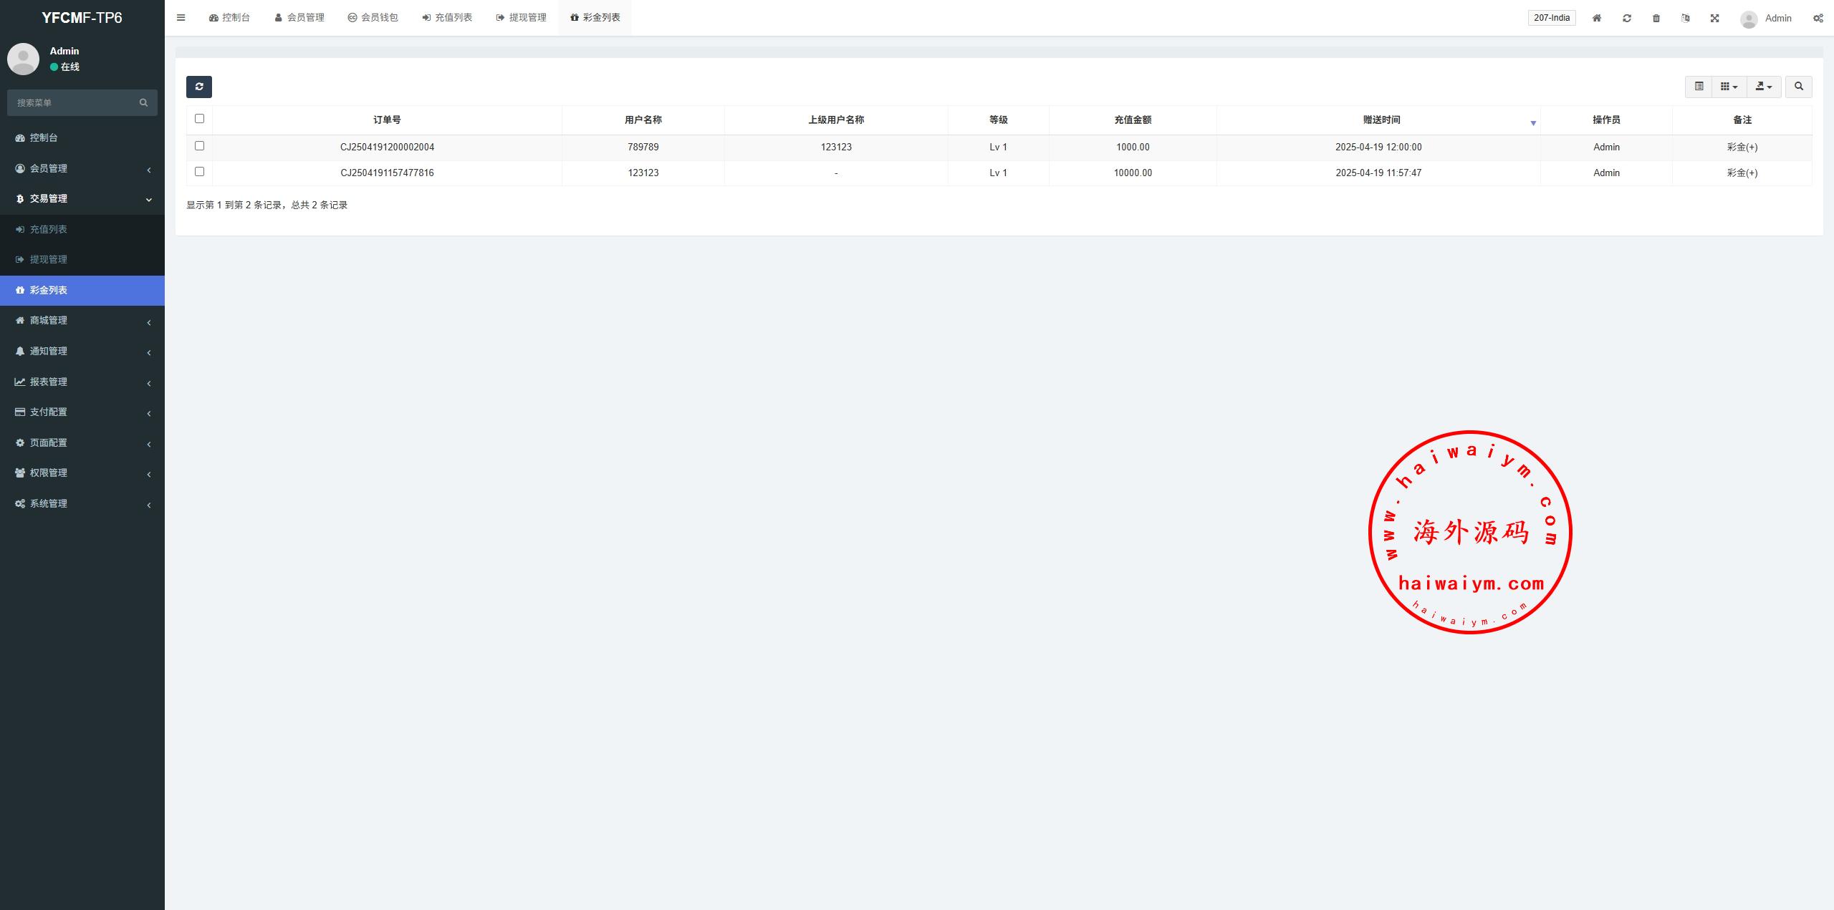This screenshot has height=910, width=1834.
Task: Click the trash icon in top bar
Action: tap(1656, 18)
